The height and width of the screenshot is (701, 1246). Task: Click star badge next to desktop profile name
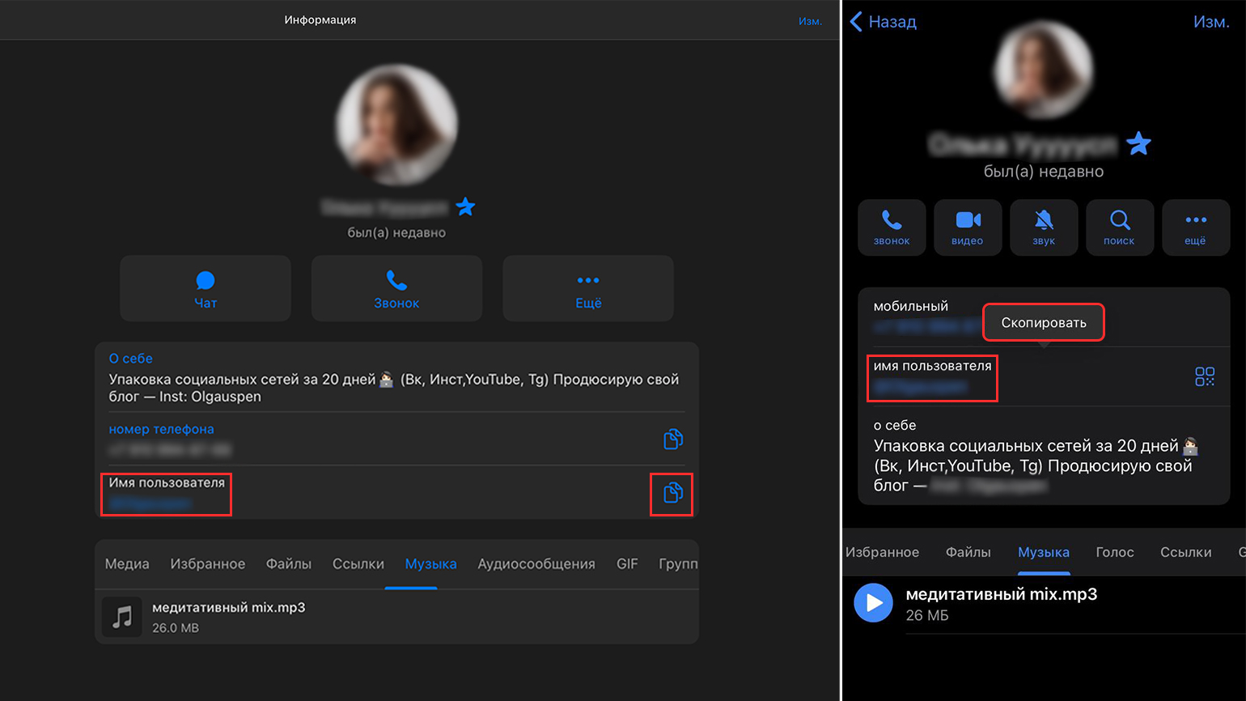(465, 206)
